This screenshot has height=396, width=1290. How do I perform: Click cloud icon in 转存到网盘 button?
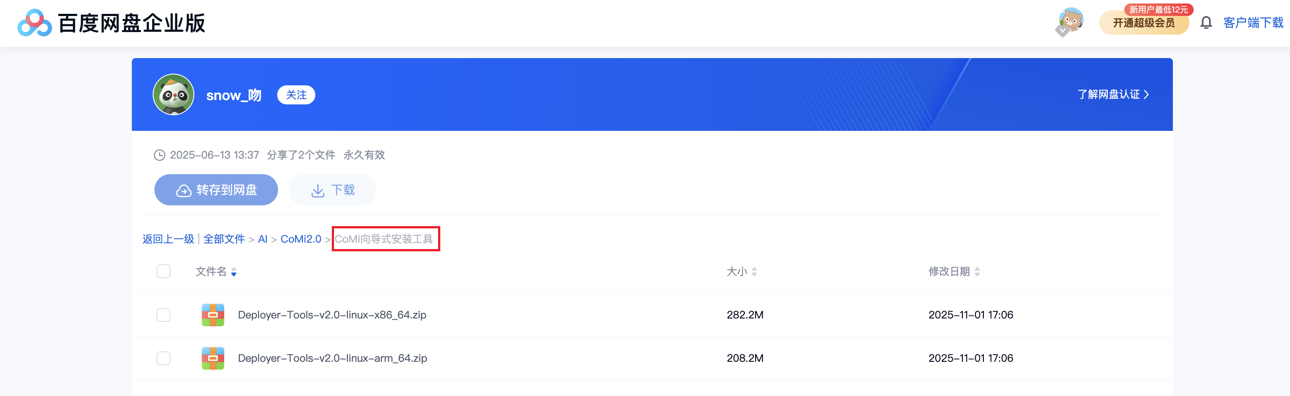[x=184, y=191]
